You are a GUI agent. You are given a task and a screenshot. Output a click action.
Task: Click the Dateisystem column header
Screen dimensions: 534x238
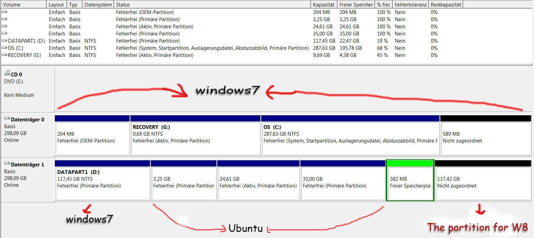tap(97, 5)
